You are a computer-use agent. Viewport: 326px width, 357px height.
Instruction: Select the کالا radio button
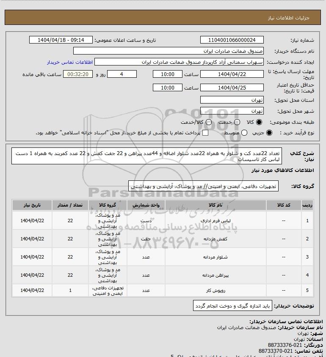point(259,122)
